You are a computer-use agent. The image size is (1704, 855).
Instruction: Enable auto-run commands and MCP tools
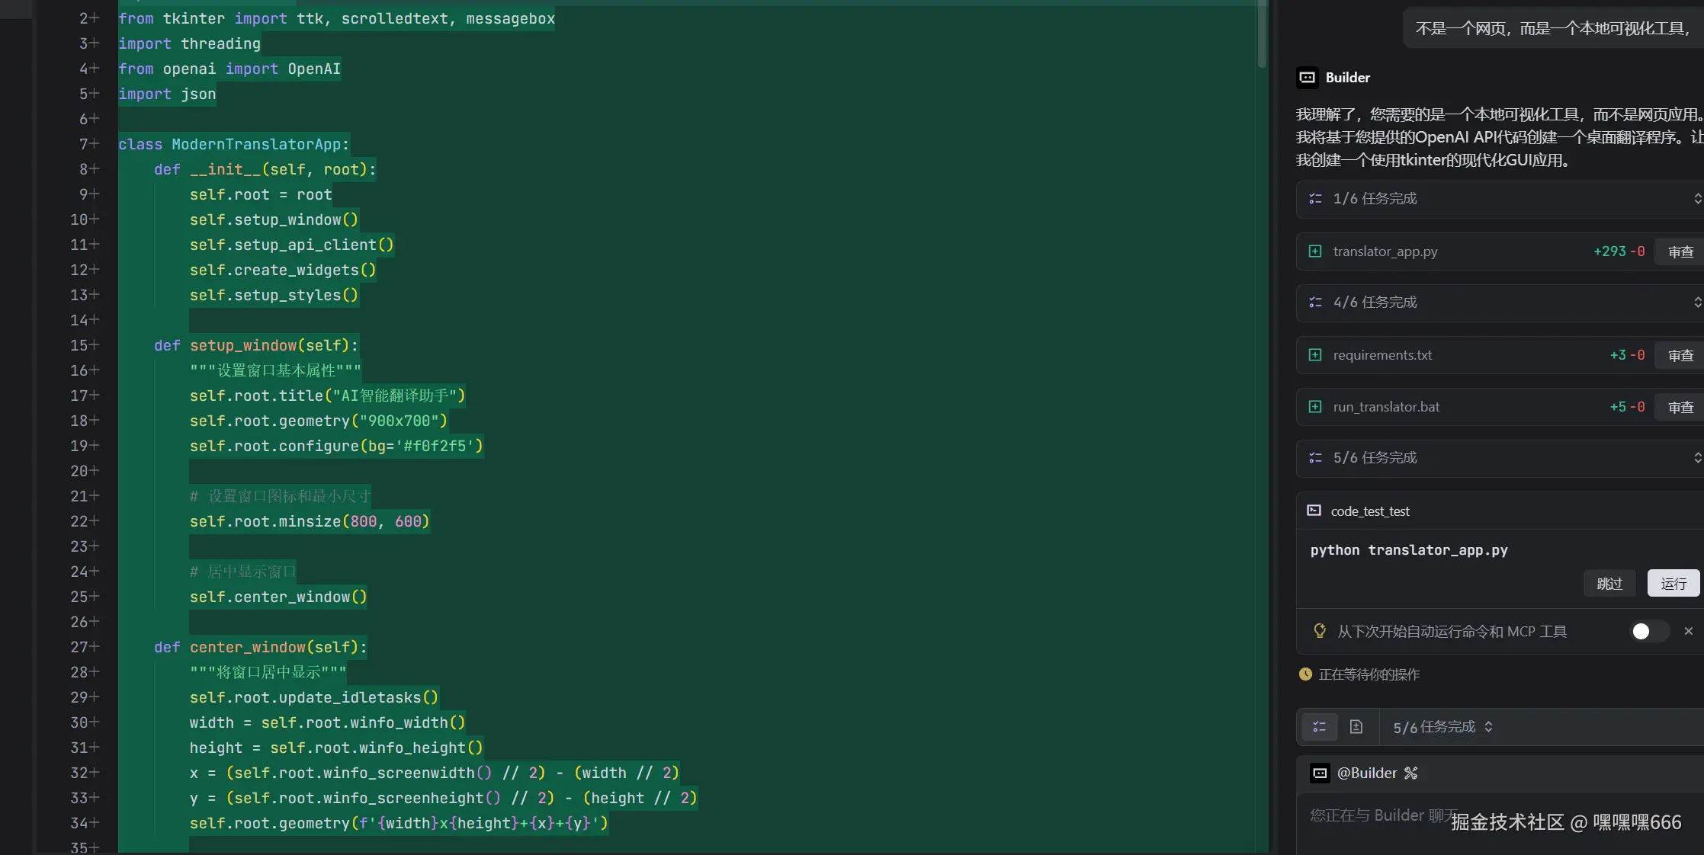tap(1648, 631)
